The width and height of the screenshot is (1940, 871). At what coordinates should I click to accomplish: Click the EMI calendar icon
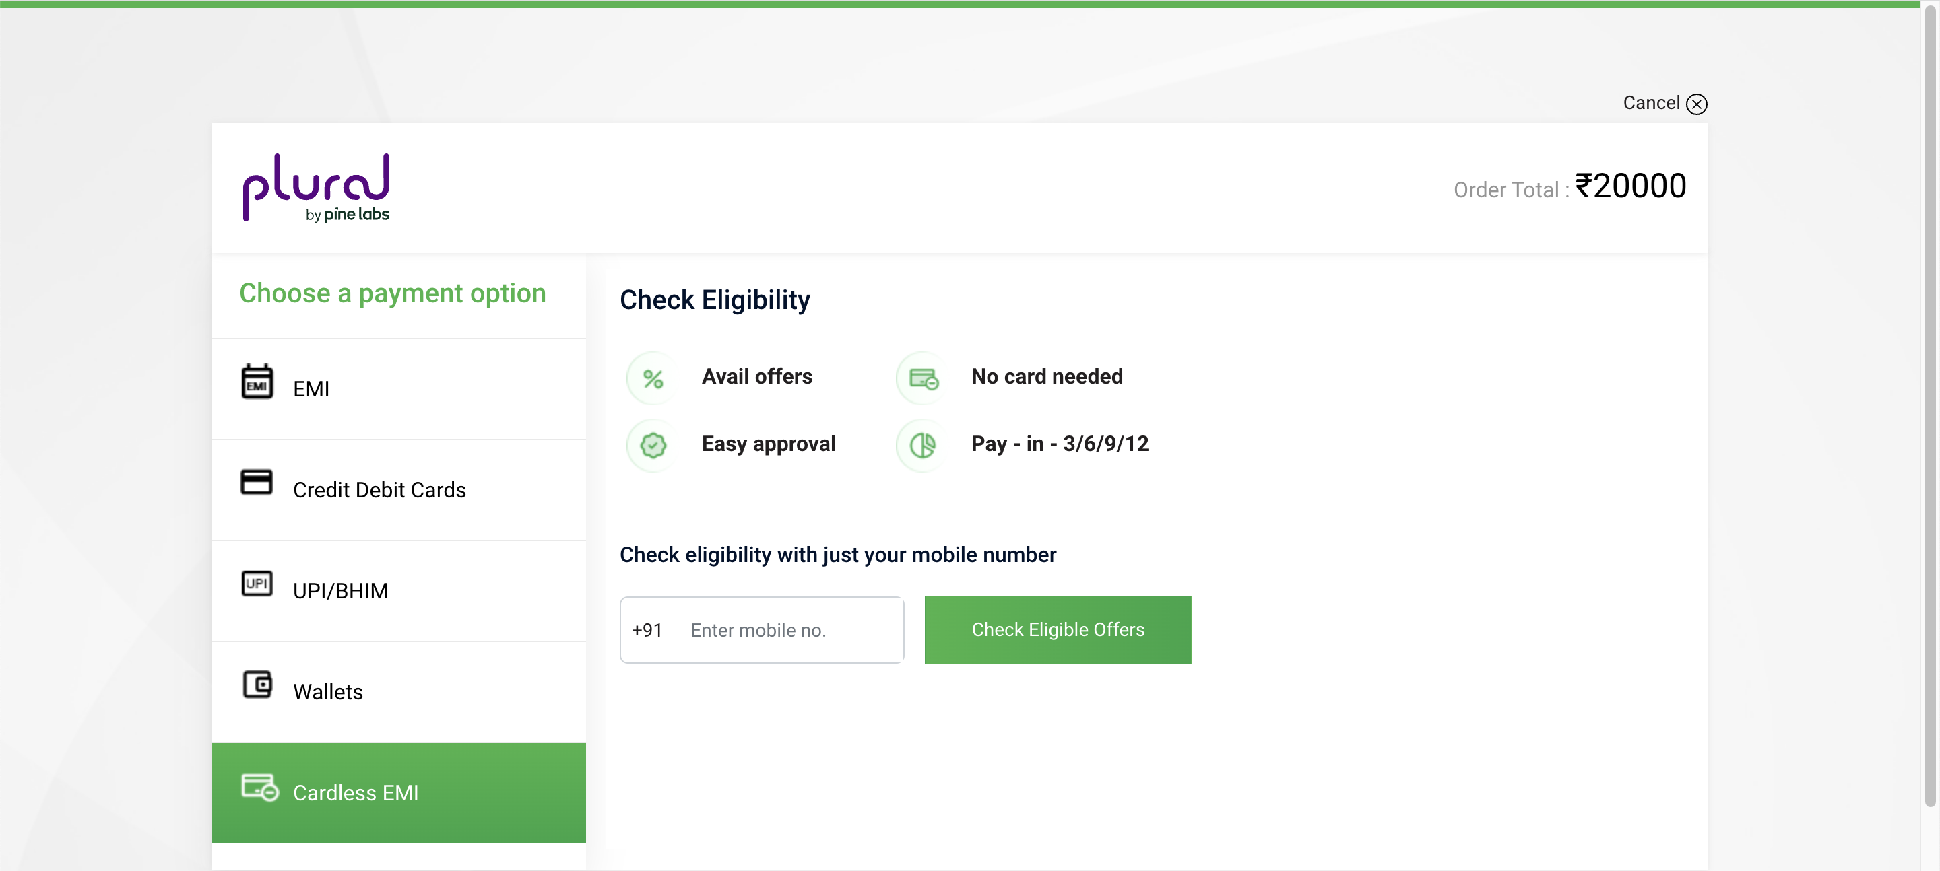coord(257,382)
